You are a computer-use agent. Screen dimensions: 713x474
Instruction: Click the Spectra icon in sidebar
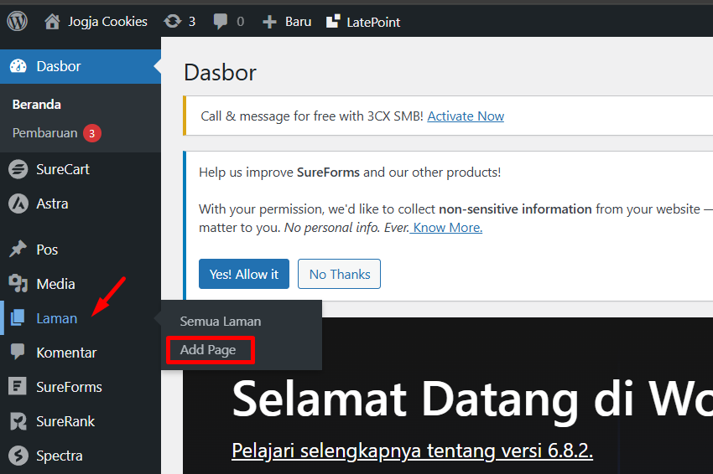(18, 456)
